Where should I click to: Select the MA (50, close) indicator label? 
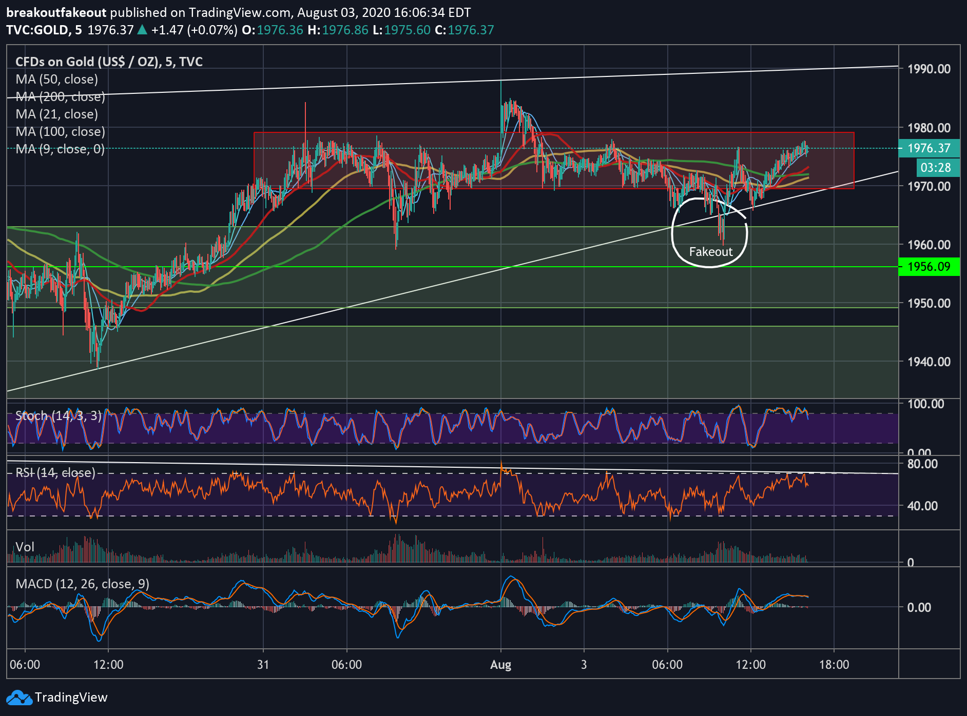[56, 79]
